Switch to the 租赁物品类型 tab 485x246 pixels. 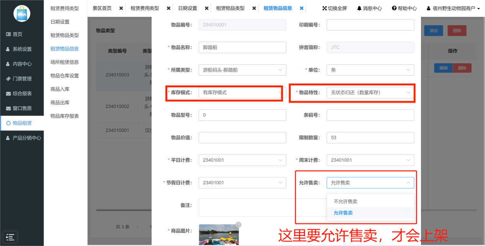230,8
